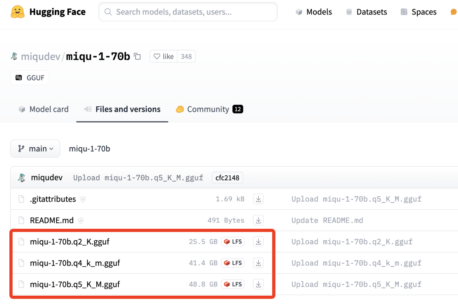Download the .gitattributes file

[x=258, y=199]
